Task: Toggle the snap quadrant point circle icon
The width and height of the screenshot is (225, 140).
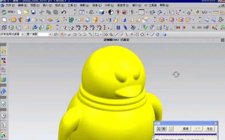Action: click(142, 35)
